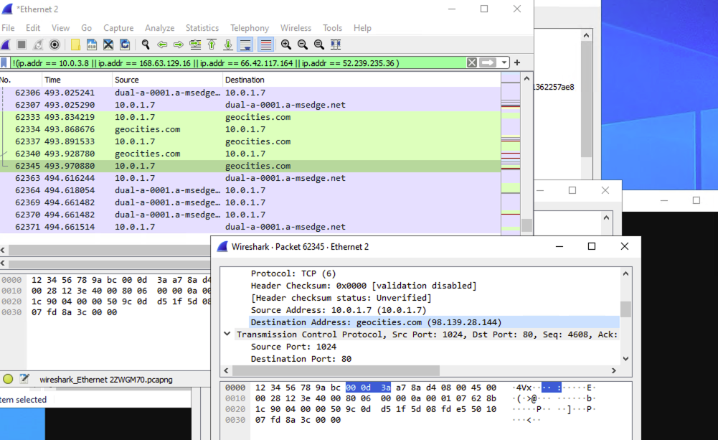Zoom in on packet list text
This screenshot has width=718, height=440.
click(x=286, y=45)
